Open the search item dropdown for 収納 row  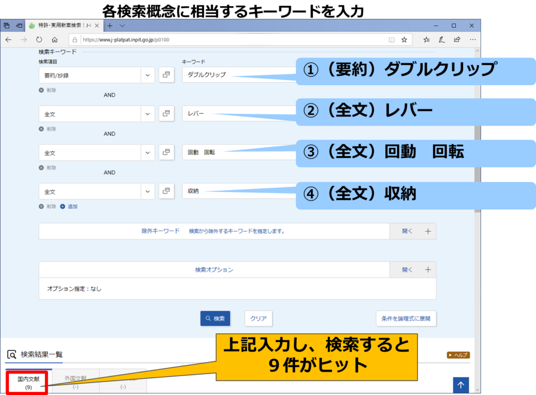[x=147, y=191]
